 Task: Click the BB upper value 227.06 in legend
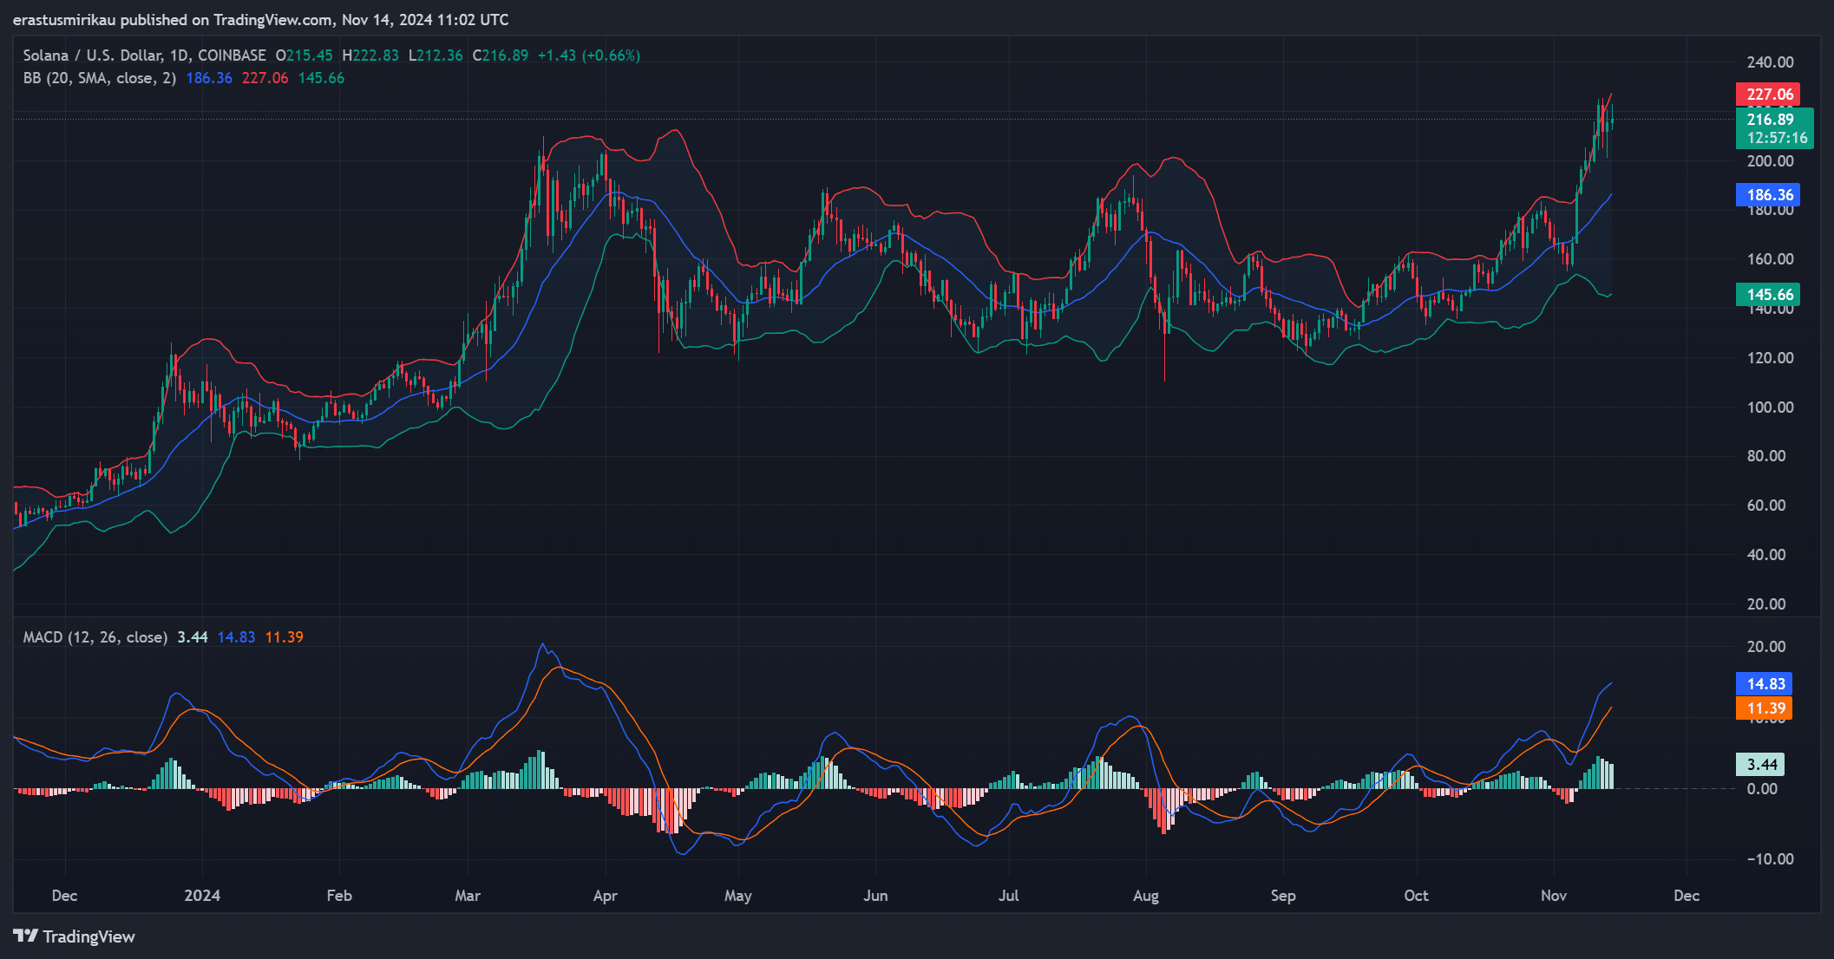[x=265, y=78]
